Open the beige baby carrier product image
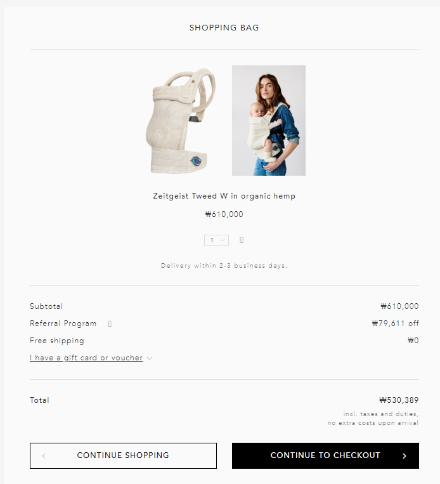The width and height of the screenshot is (440, 484). [181, 121]
